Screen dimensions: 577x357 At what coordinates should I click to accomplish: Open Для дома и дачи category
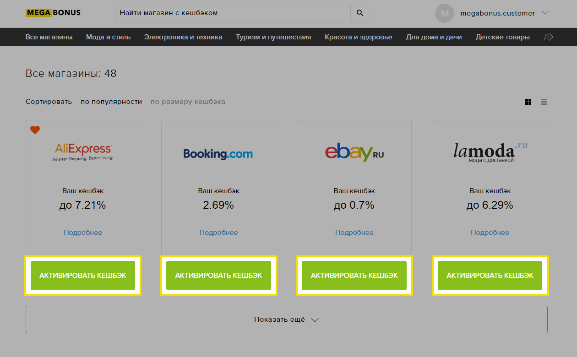click(x=434, y=37)
